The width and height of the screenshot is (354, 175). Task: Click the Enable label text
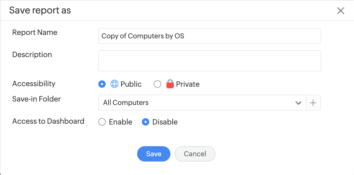120,122
